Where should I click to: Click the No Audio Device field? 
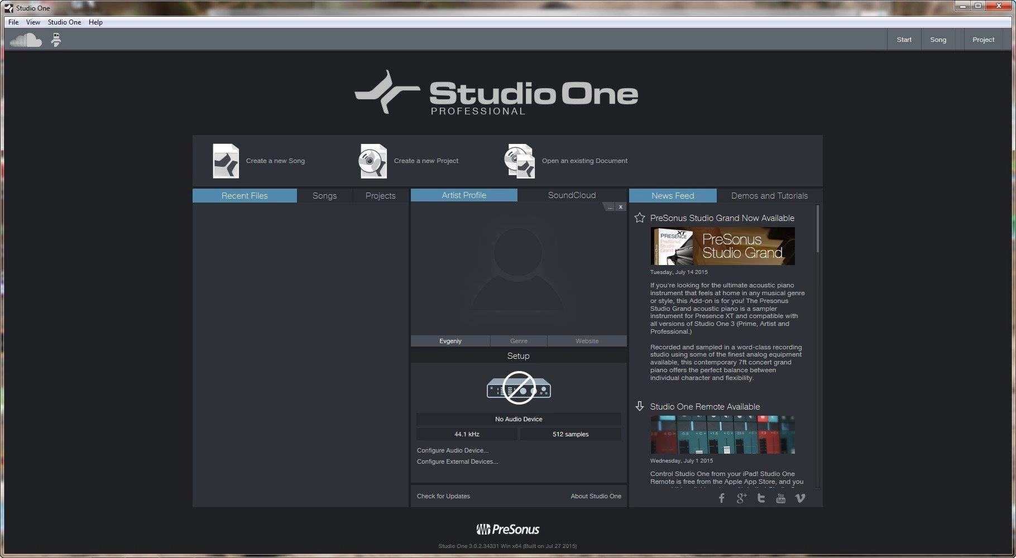pyautogui.click(x=519, y=419)
